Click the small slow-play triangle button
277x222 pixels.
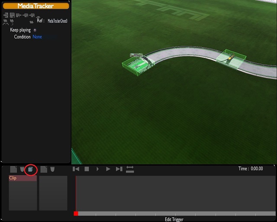pos(97,169)
